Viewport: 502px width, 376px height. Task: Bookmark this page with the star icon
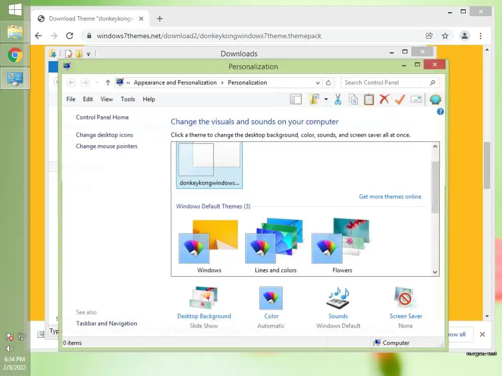click(x=445, y=36)
